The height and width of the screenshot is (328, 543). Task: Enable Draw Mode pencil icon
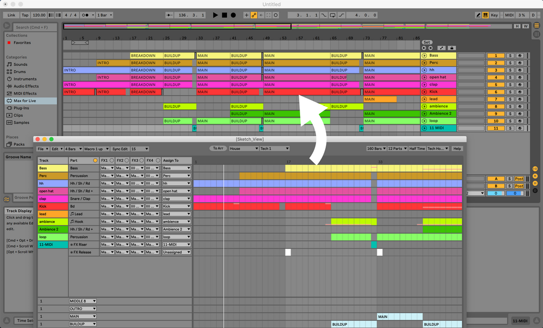[478, 15]
